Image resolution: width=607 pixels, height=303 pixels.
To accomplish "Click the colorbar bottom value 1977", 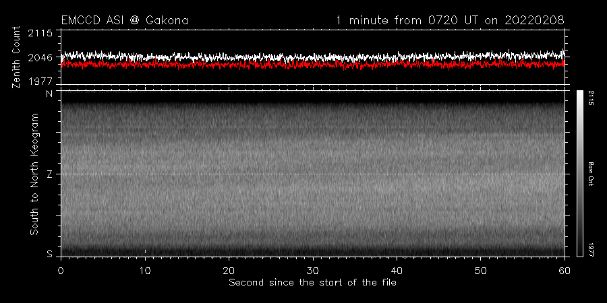I will pyautogui.click(x=591, y=249).
